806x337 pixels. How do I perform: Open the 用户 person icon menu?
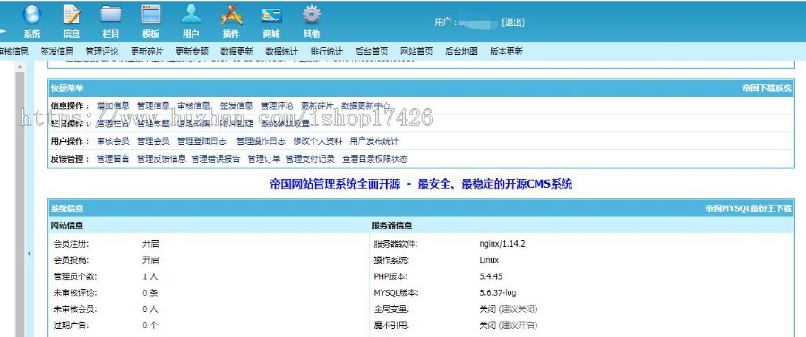click(191, 21)
